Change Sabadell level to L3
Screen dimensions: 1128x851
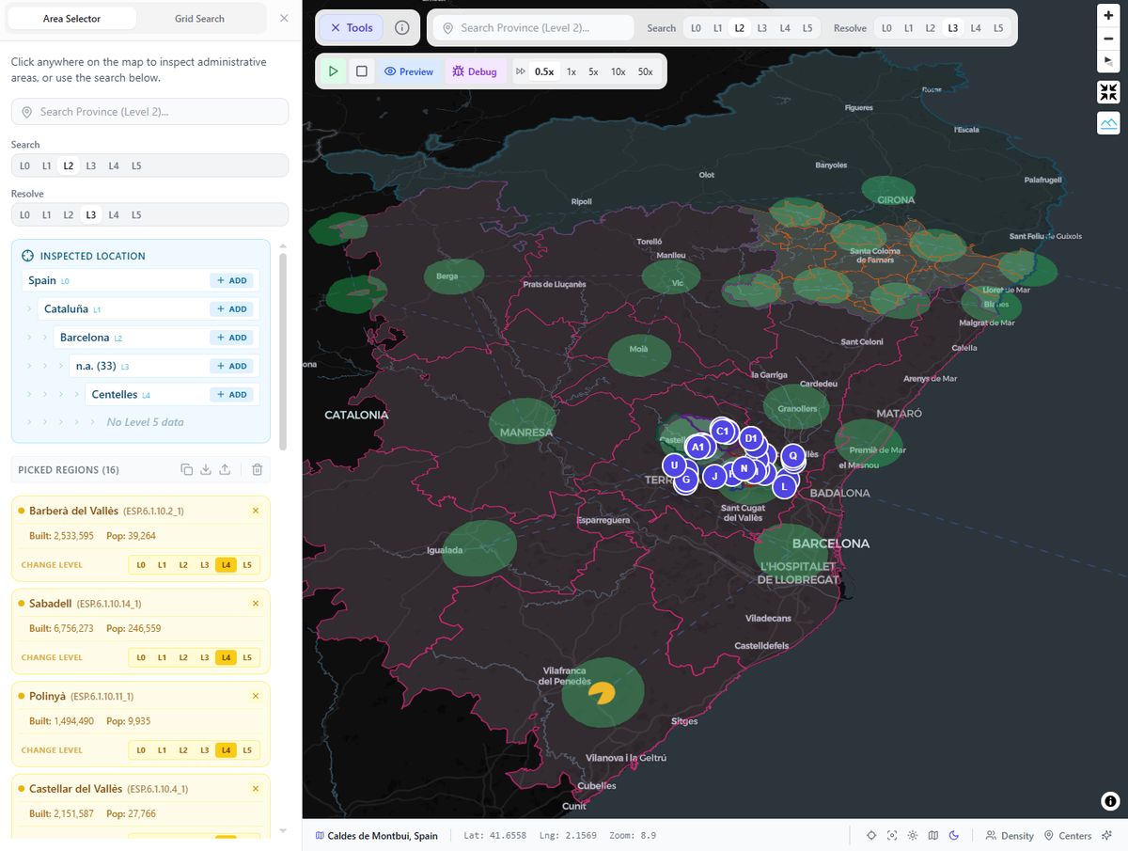coord(204,657)
